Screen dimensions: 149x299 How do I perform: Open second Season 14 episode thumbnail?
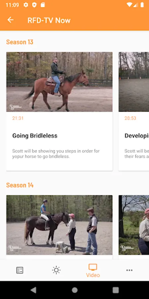(134, 225)
